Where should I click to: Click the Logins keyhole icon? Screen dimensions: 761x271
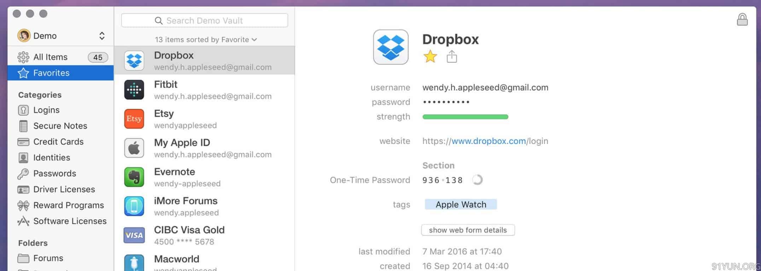point(23,110)
